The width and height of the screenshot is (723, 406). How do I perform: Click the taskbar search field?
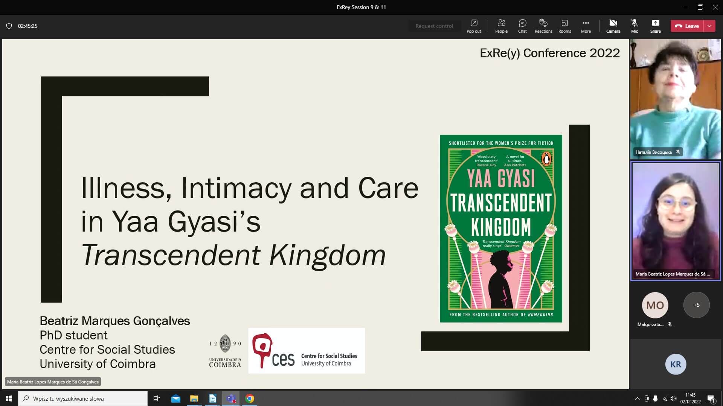[x=83, y=398]
